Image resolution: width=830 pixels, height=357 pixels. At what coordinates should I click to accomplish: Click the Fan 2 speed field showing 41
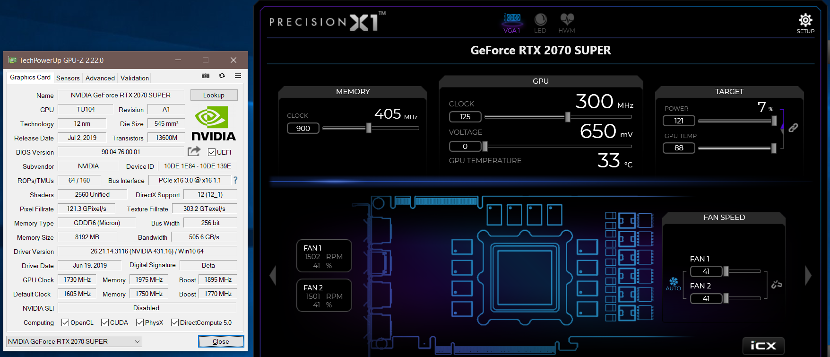[706, 298]
